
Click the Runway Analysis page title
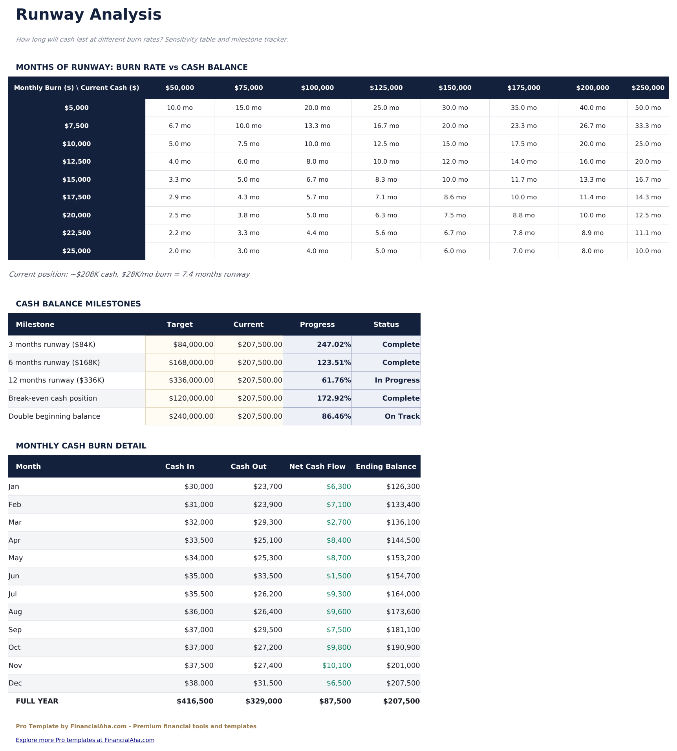coord(89,15)
